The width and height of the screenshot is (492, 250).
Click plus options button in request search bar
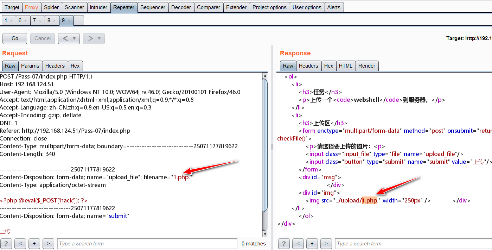tap(34, 243)
